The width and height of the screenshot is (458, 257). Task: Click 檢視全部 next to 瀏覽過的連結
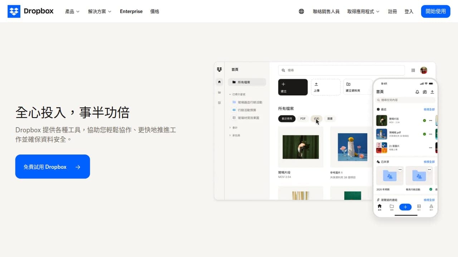tap(429, 200)
